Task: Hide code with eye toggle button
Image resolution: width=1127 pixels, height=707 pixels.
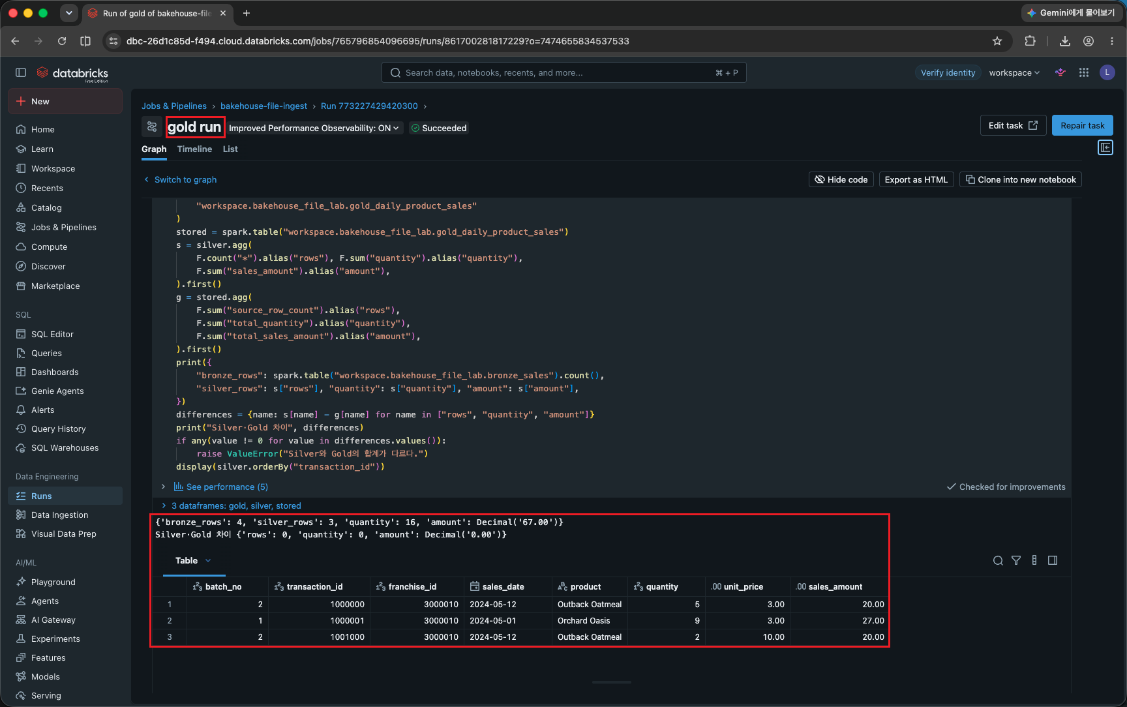Action: click(x=841, y=179)
